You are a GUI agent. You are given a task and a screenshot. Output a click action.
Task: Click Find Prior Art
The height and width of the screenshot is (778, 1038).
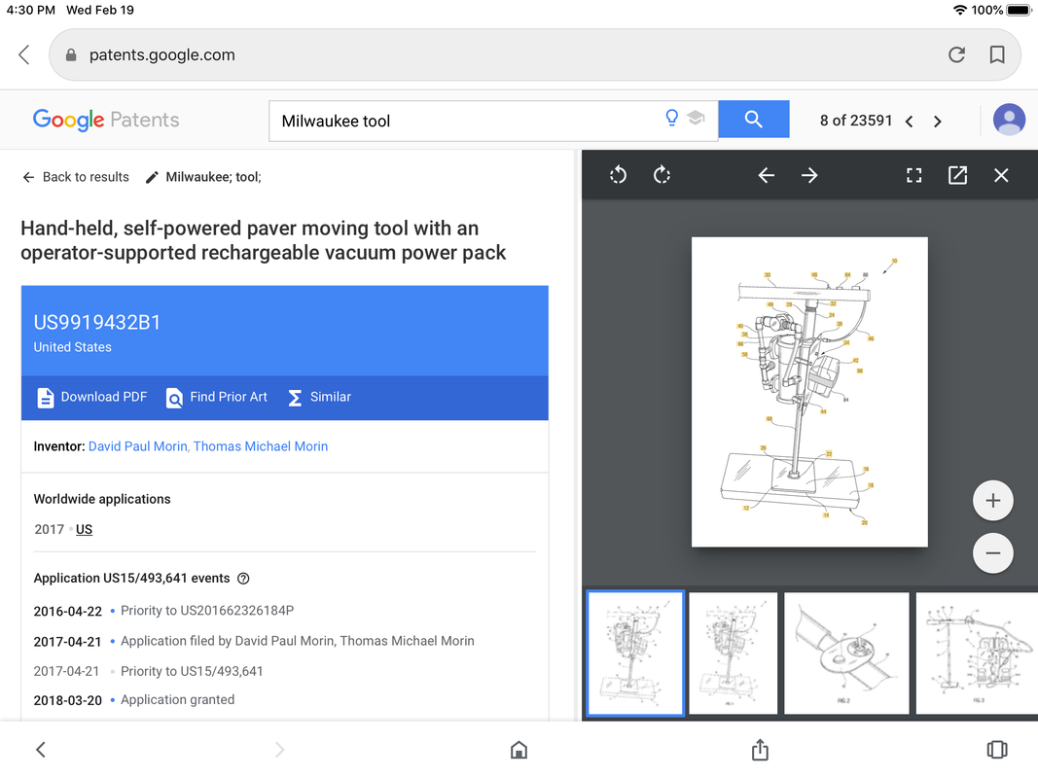click(x=217, y=397)
